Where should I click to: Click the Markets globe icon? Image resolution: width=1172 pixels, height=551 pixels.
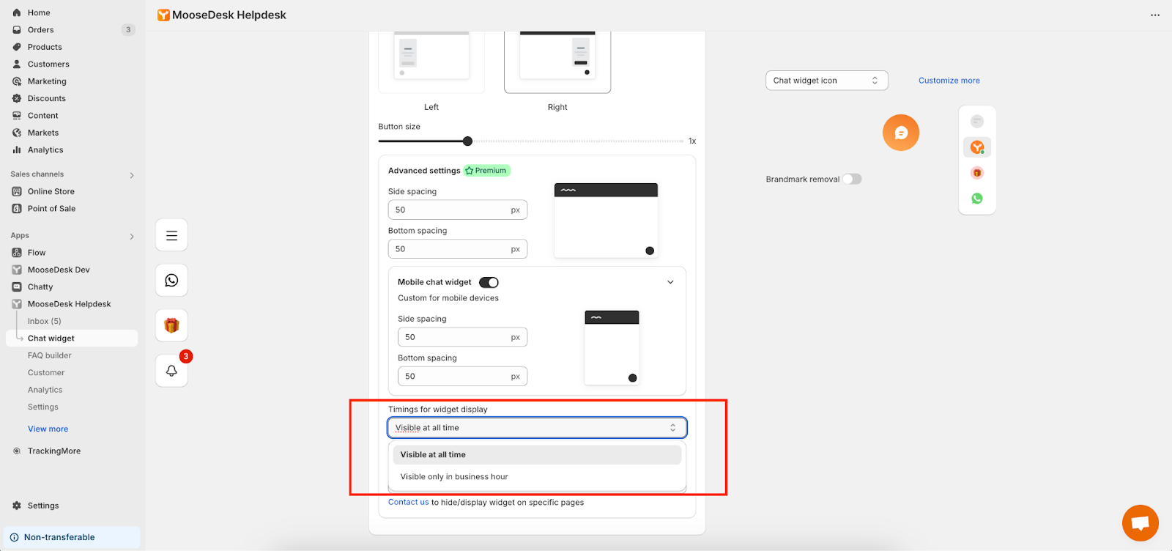coord(17,133)
